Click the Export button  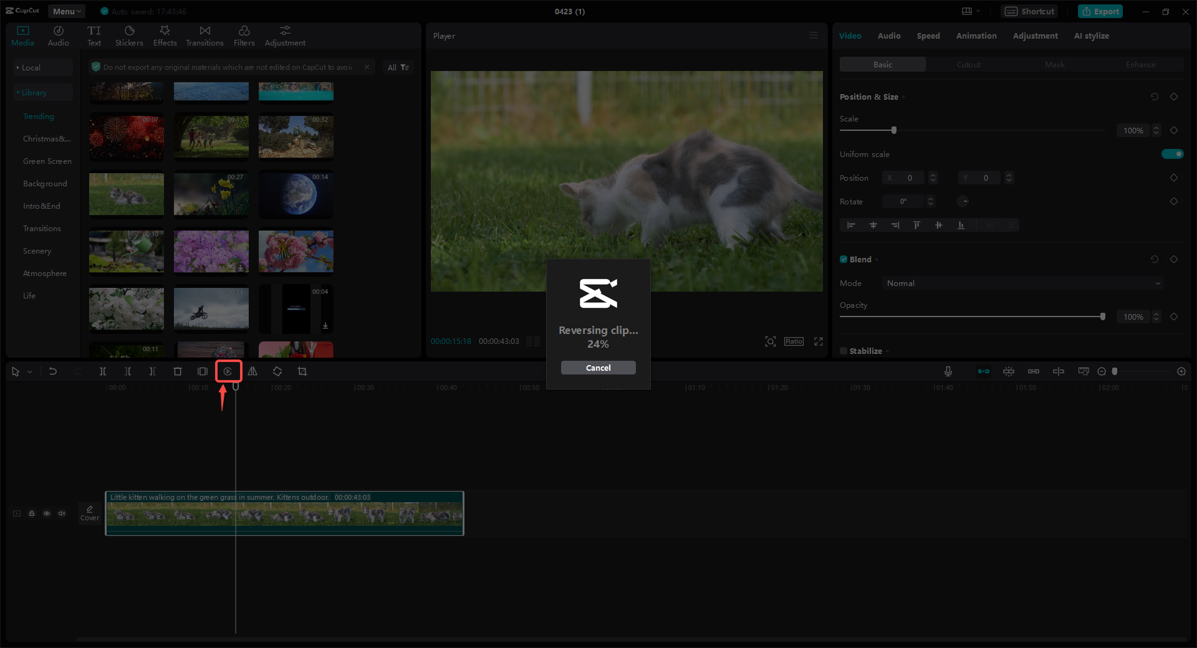(1100, 11)
